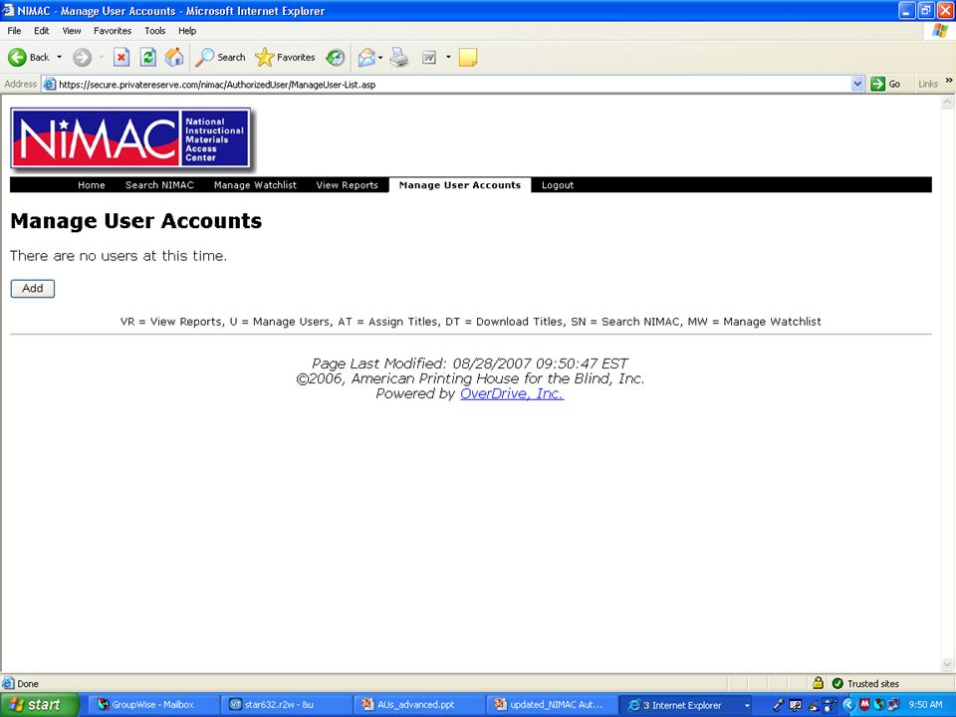Open the Manage Watchlist nav tab
The height and width of the screenshot is (717, 956).
point(255,185)
